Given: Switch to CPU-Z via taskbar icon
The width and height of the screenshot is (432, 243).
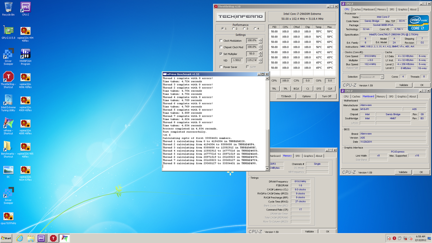Looking at the screenshot, I should (41, 238).
